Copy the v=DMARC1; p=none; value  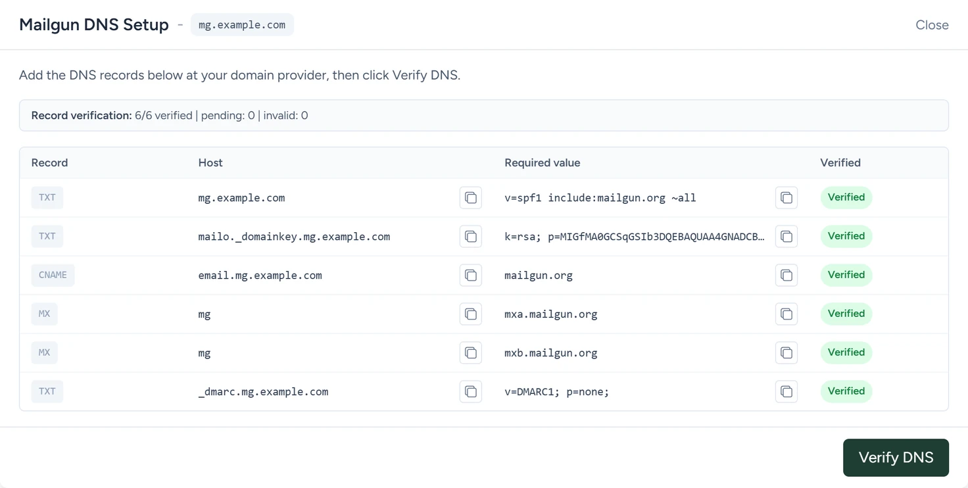tap(786, 391)
